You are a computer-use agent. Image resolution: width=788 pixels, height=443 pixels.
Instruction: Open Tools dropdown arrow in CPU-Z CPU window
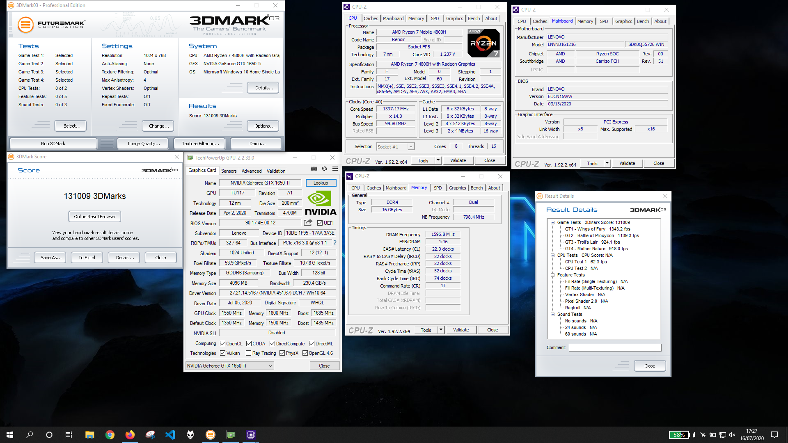(x=438, y=160)
